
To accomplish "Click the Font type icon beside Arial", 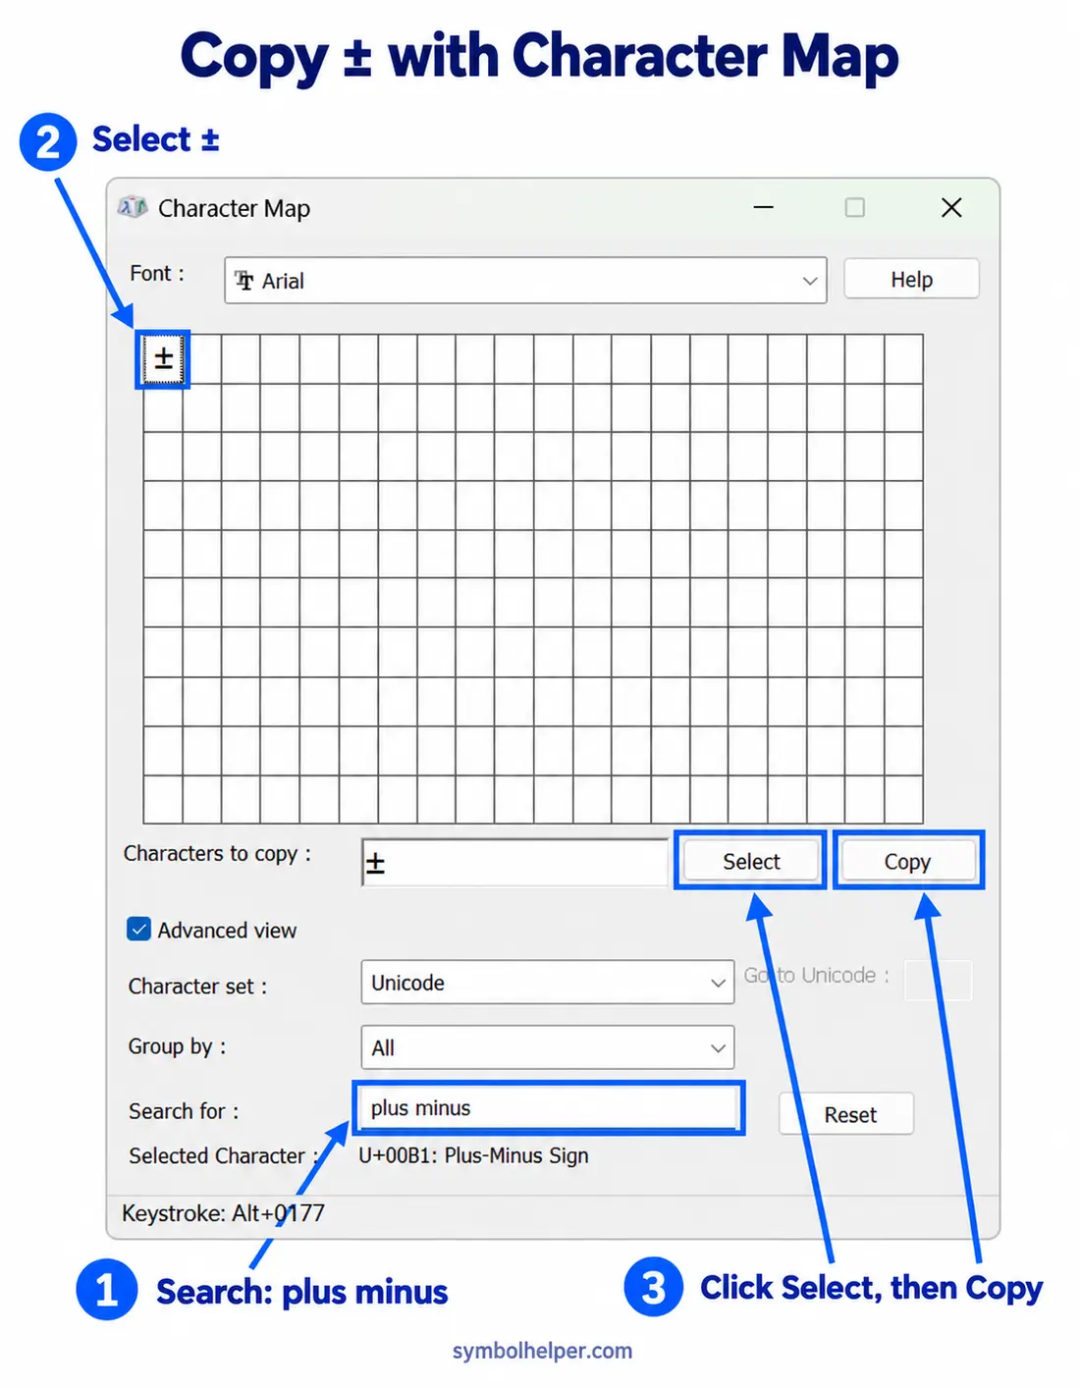I will click(244, 281).
